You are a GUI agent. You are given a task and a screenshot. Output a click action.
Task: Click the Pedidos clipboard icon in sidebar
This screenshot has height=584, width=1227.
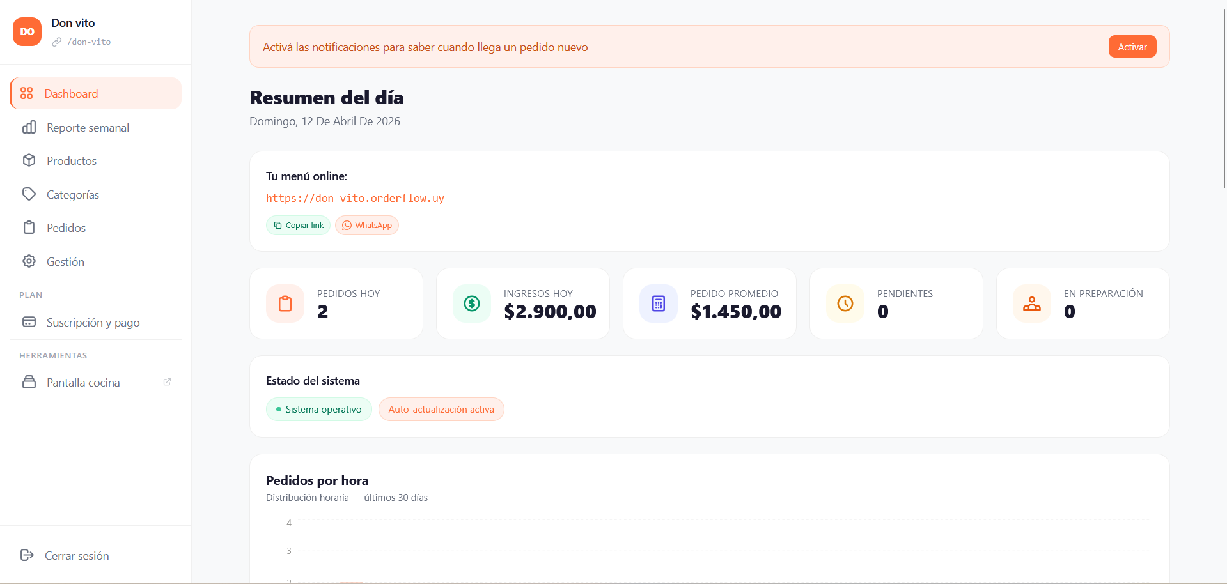click(x=29, y=227)
